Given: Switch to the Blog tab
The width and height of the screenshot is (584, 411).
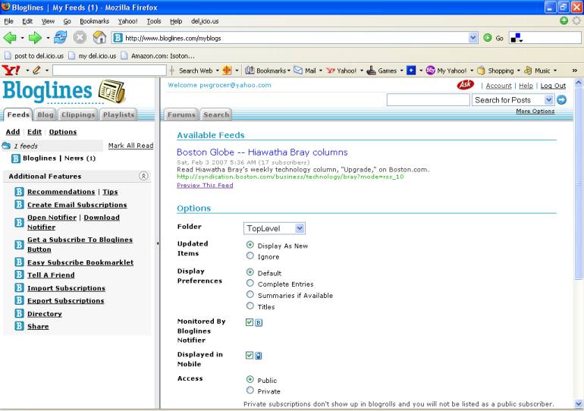Looking at the screenshot, I should coord(45,115).
